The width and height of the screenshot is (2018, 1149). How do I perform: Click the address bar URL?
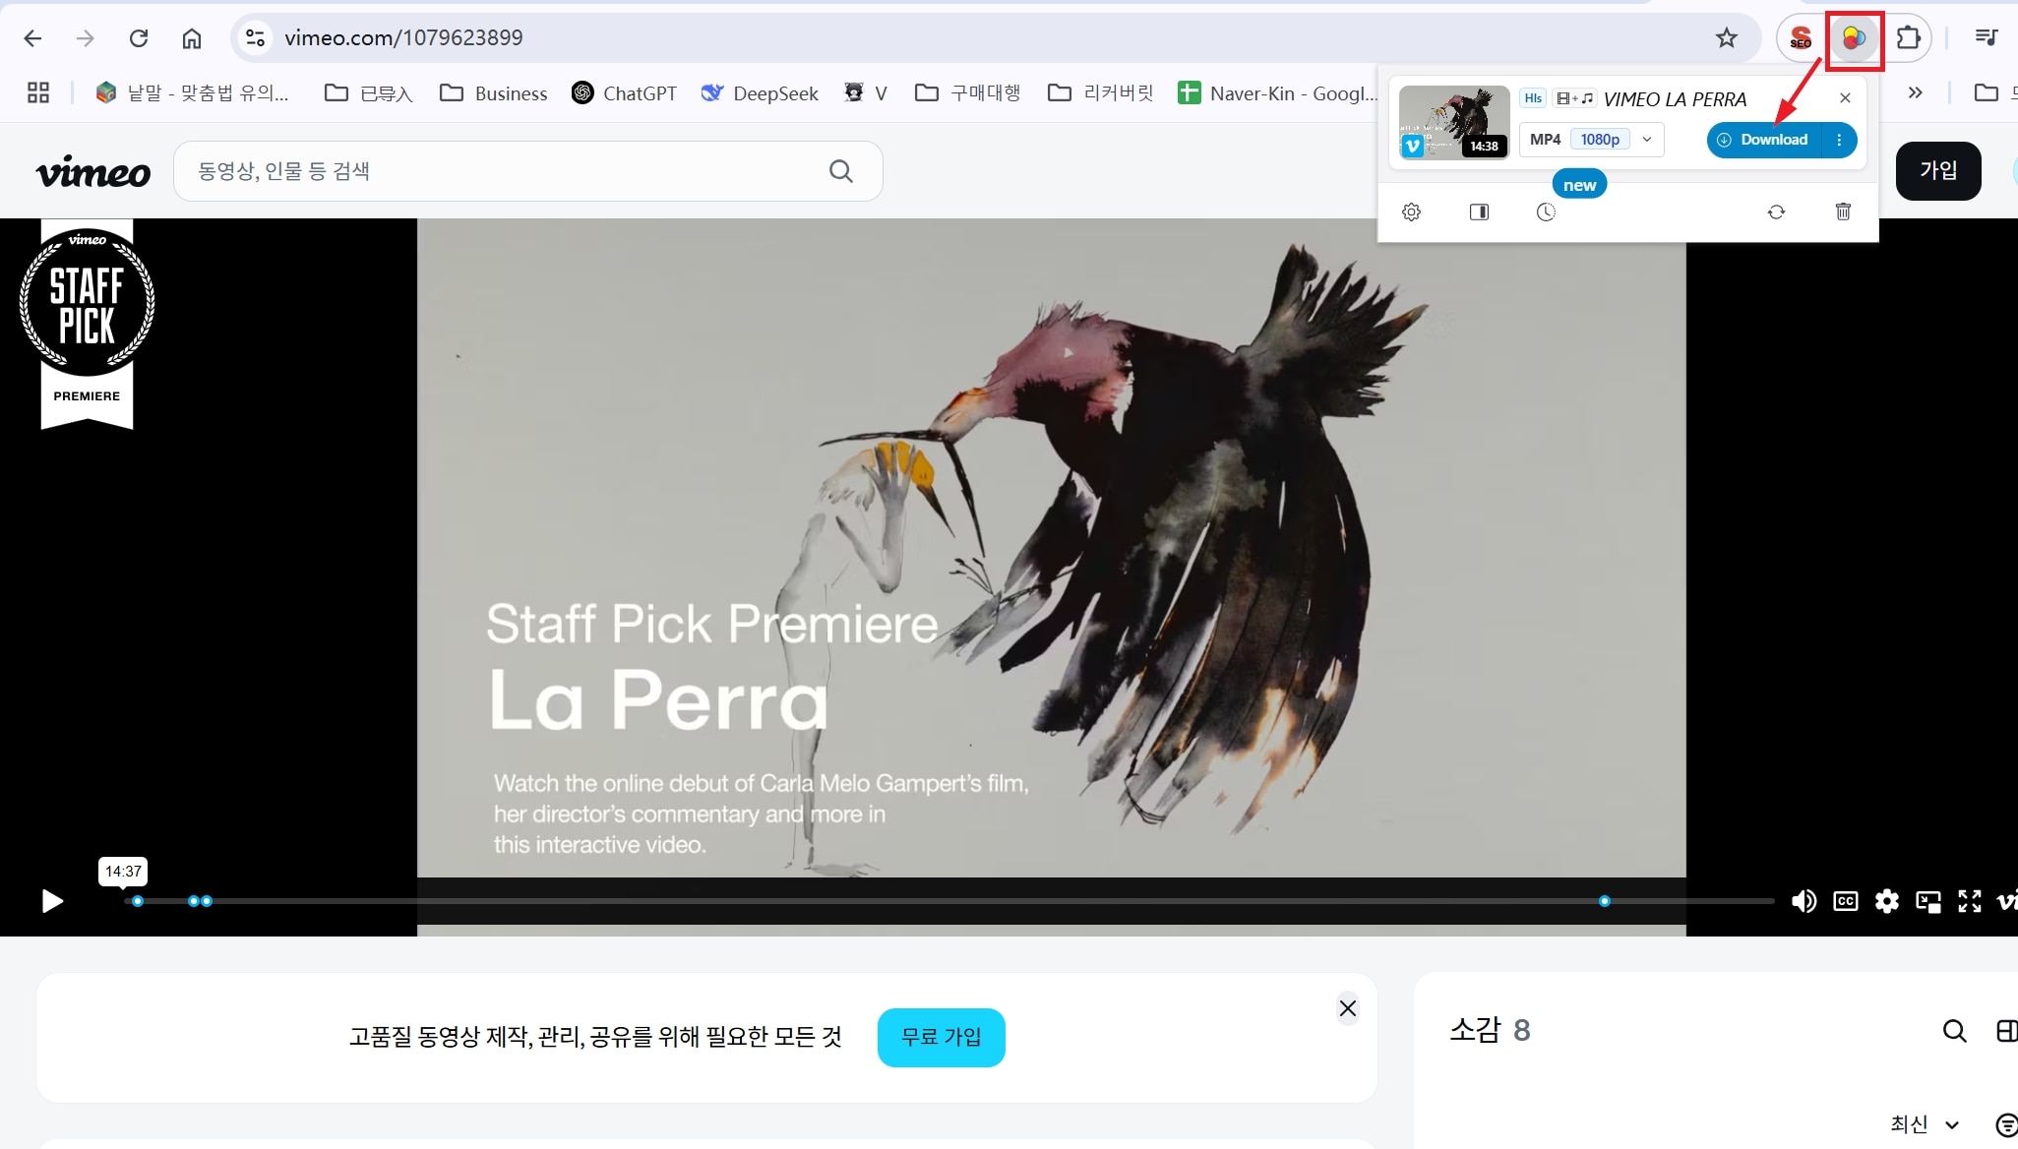tap(403, 38)
